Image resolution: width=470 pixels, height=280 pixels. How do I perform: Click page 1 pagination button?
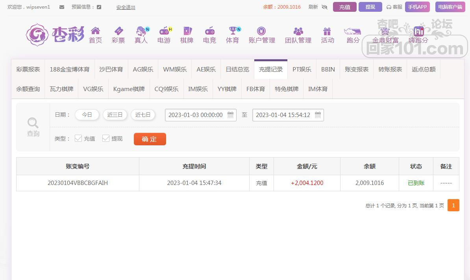(x=453, y=205)
